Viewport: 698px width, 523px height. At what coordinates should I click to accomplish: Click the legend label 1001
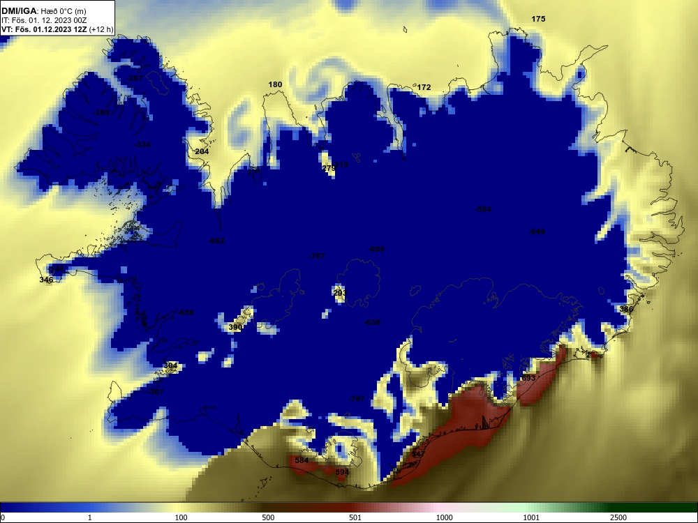click(x=531, y=517)
